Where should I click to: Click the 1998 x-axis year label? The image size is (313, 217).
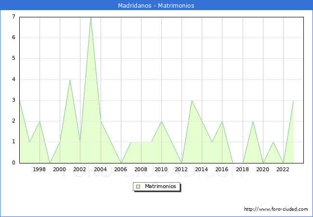pyautogui.click(x=39, y=169)
